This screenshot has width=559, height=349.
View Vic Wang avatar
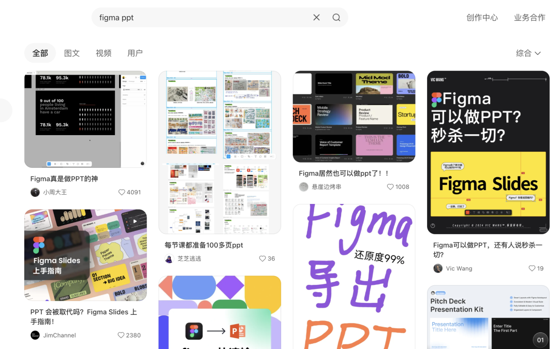(x=438, y=268)
